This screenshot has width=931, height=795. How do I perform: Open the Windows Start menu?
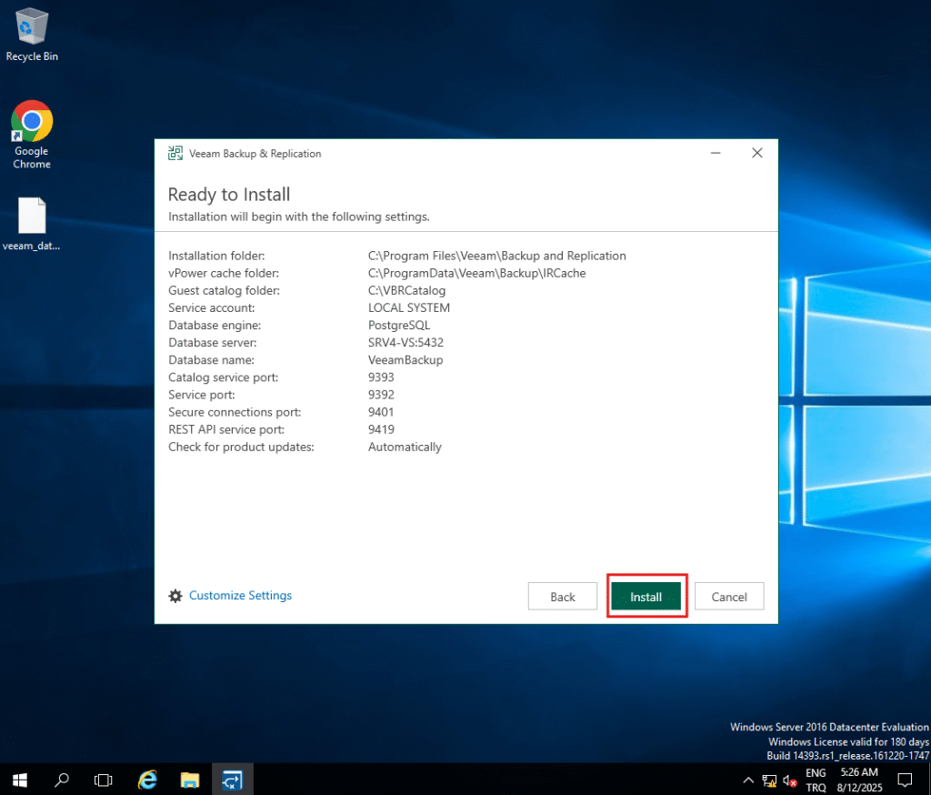tap(20, 780)
